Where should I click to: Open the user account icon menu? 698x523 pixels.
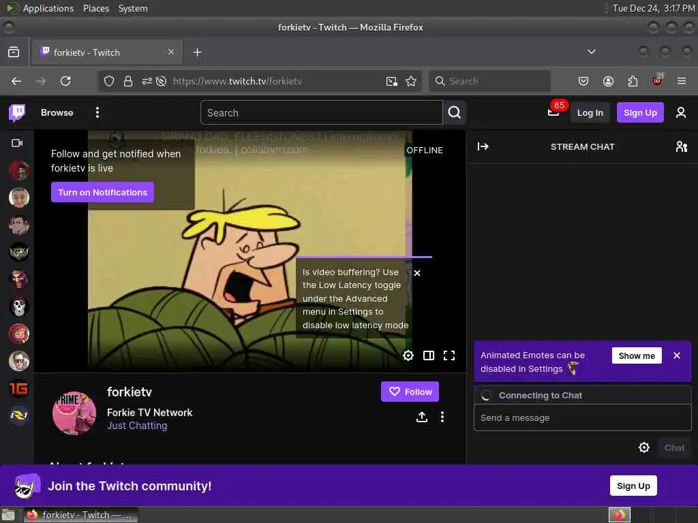681,112
